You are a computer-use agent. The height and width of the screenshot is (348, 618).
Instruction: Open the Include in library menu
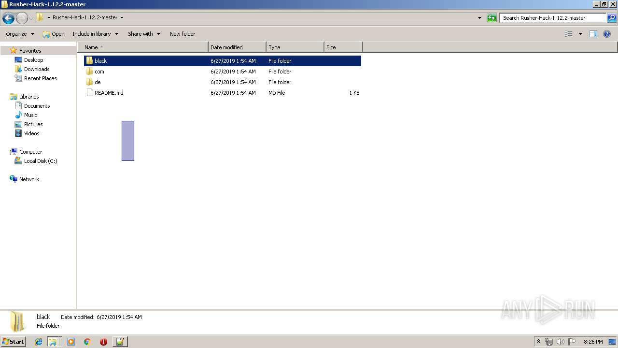click(x=95, y=34)
